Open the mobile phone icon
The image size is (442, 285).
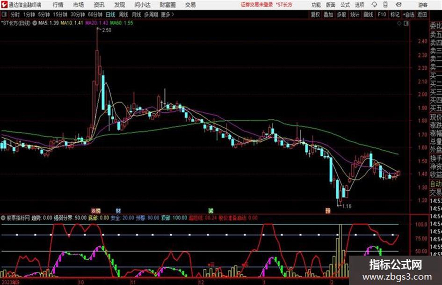(385, 5)
